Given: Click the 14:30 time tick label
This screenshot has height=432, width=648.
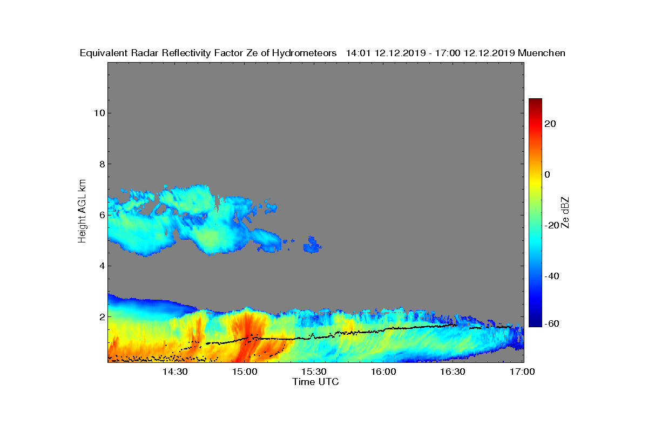Looking at the screenshot, I should (x=175, y=372).
